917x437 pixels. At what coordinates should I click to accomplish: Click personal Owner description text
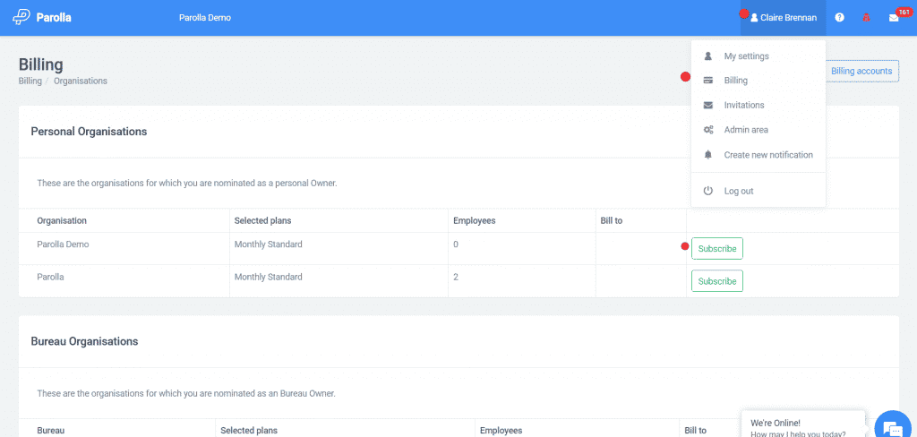(x=187, y=183)
